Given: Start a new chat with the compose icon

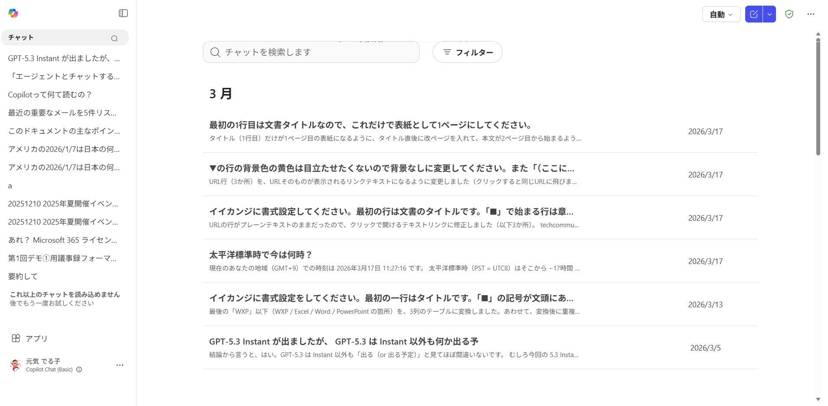Looking at the screenshot, I should [753, 14].
